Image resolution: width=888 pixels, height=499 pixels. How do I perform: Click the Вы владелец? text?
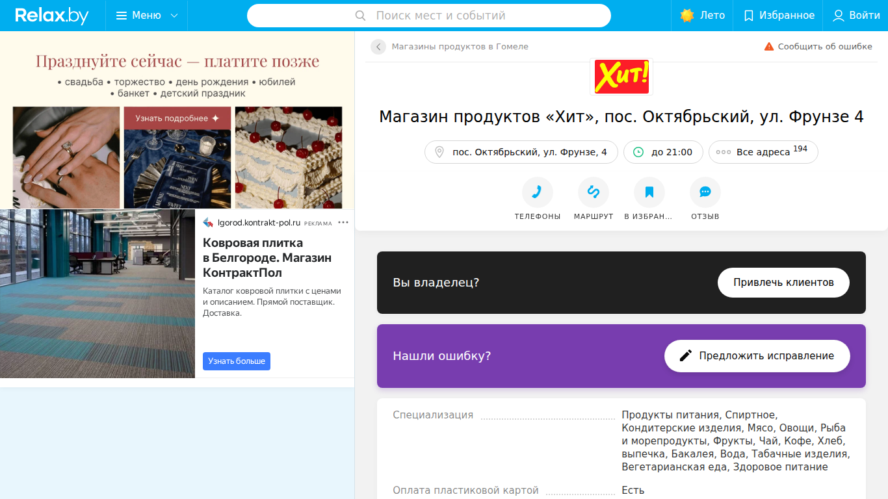(436, 283)
